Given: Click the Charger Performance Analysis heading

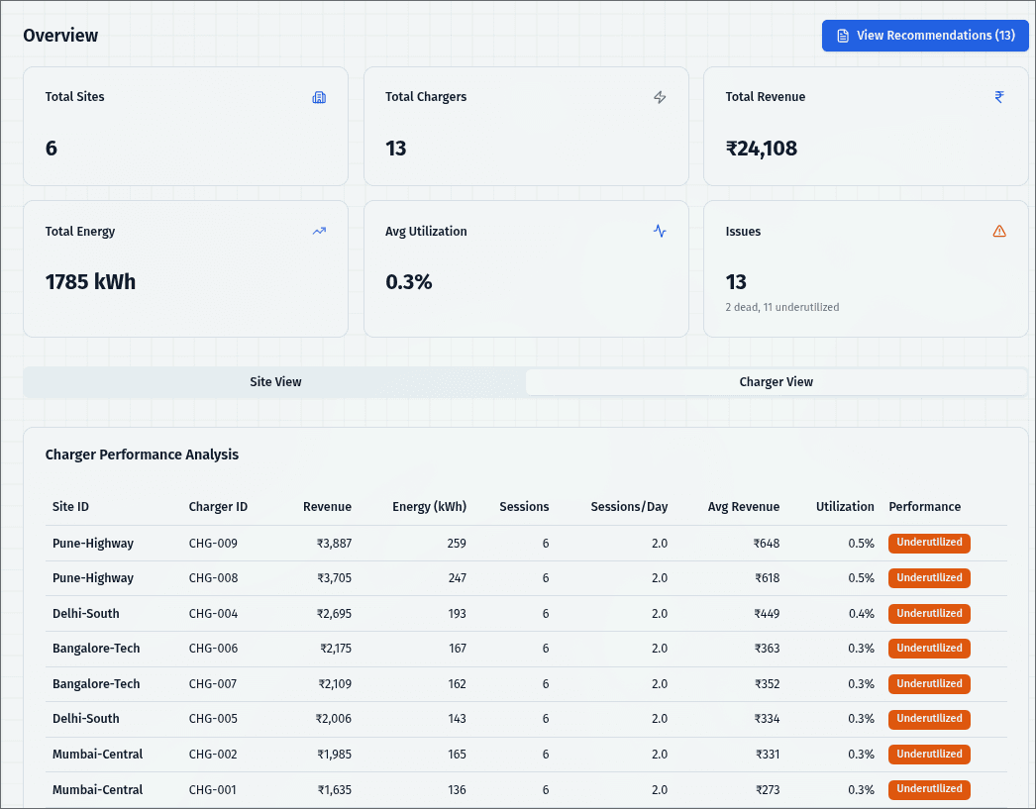Looking at the screenshot, I should click(142, 455).
